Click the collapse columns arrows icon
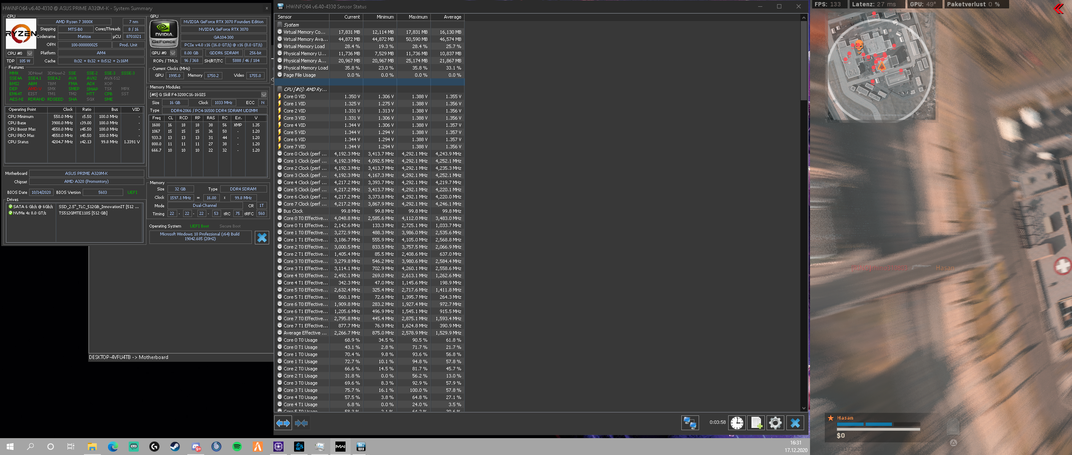This screenshot has height=455, width=1072. [x=301, y=423]
